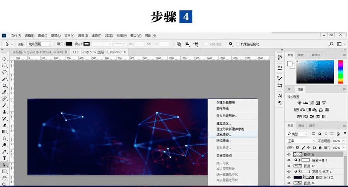Switch to the 通道 tab
348x187 pixels.
tap(301, 126)
